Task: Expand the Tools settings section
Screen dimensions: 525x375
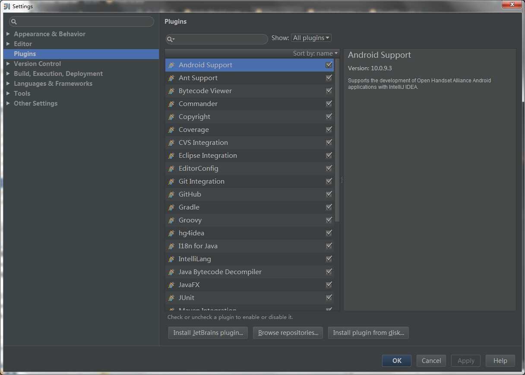Action: click(x=8, y=93)
